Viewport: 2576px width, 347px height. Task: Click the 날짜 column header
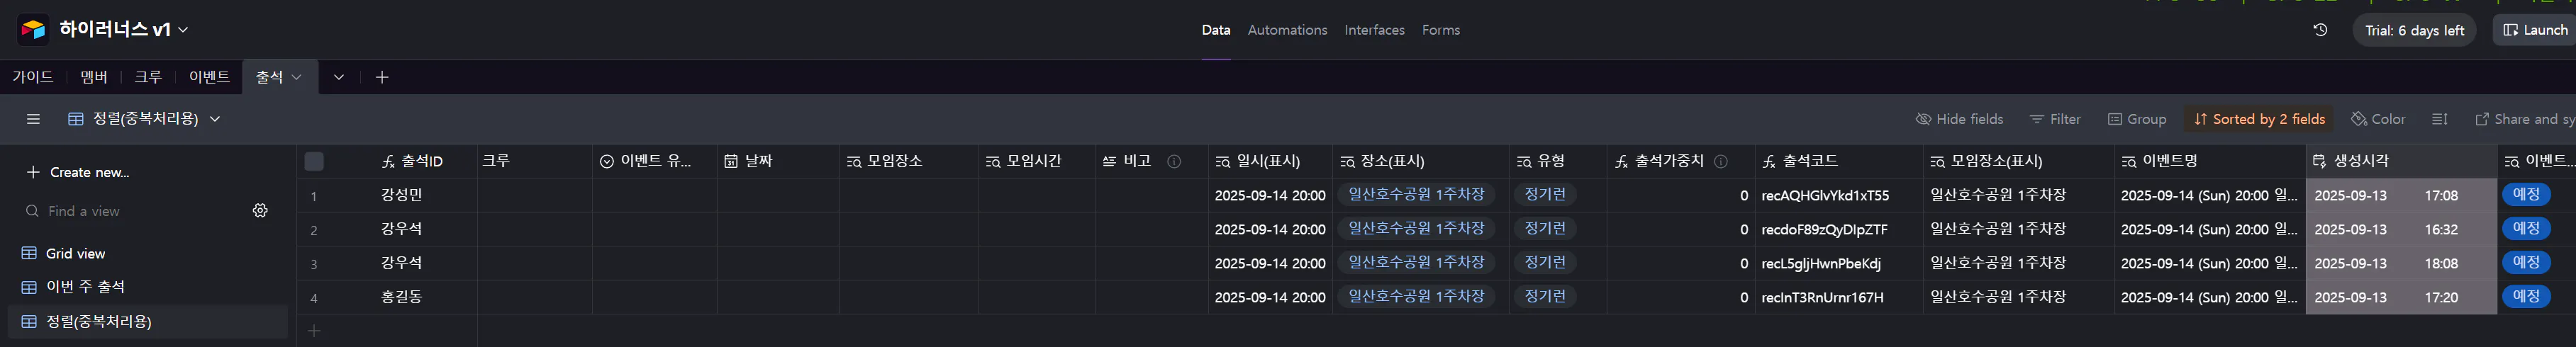click(778, 161)
